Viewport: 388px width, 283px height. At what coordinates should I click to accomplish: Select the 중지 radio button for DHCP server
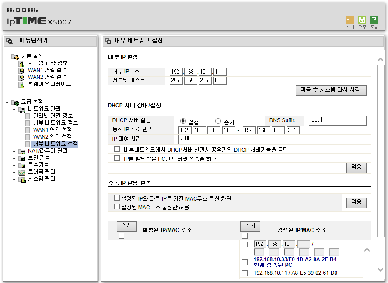218,121
